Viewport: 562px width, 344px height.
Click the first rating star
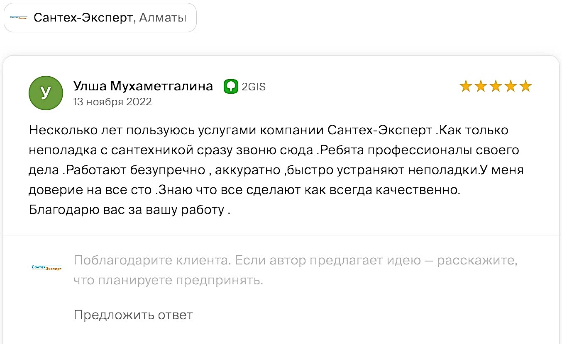coord(466,86)
